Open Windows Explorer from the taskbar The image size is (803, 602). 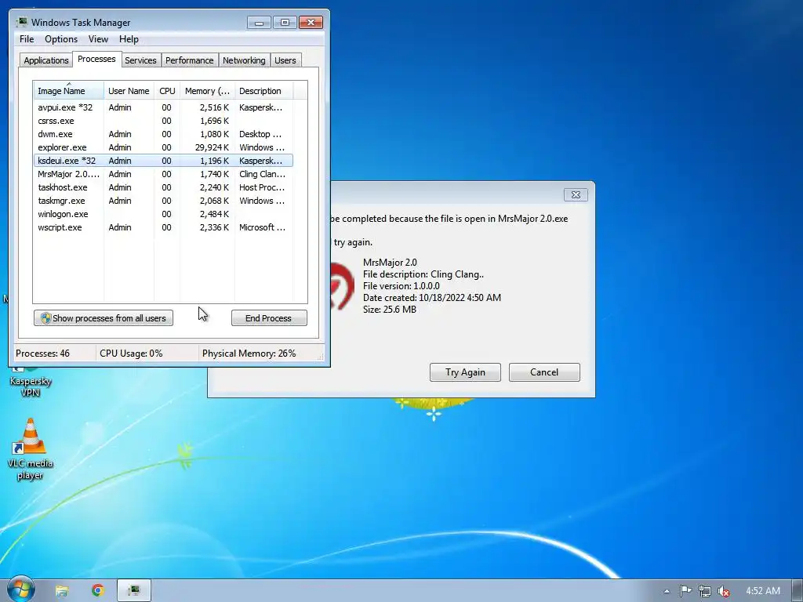point(61,591)
